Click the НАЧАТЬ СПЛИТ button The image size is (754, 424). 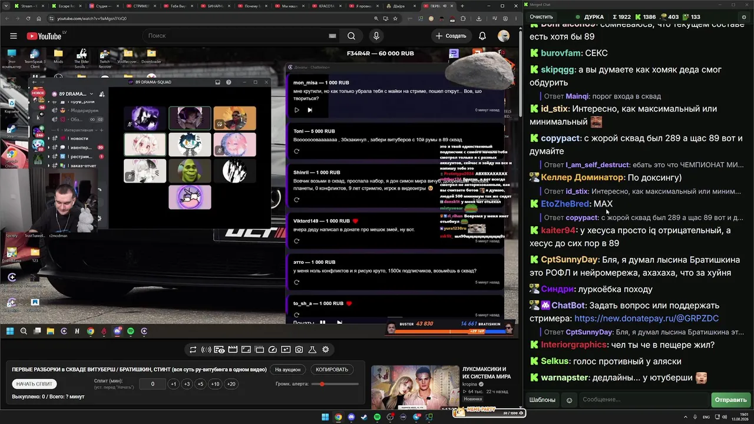pos(34,384)
